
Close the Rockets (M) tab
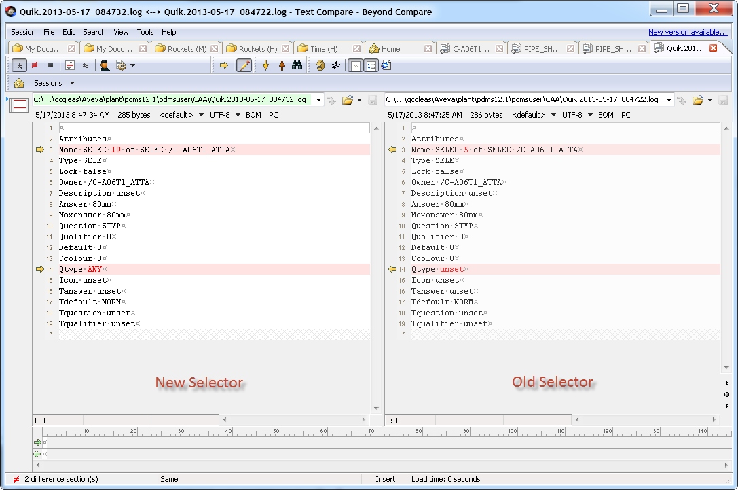click(x=214, y=48)
